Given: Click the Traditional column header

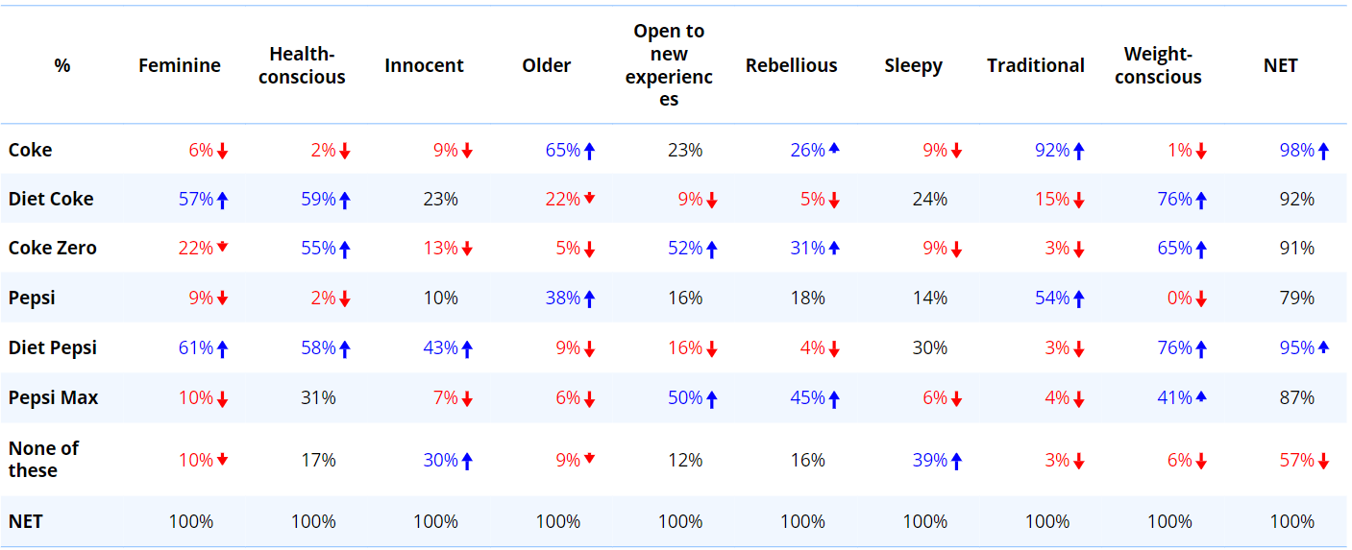Looking at the screenshot, I should coord(1035,65).
